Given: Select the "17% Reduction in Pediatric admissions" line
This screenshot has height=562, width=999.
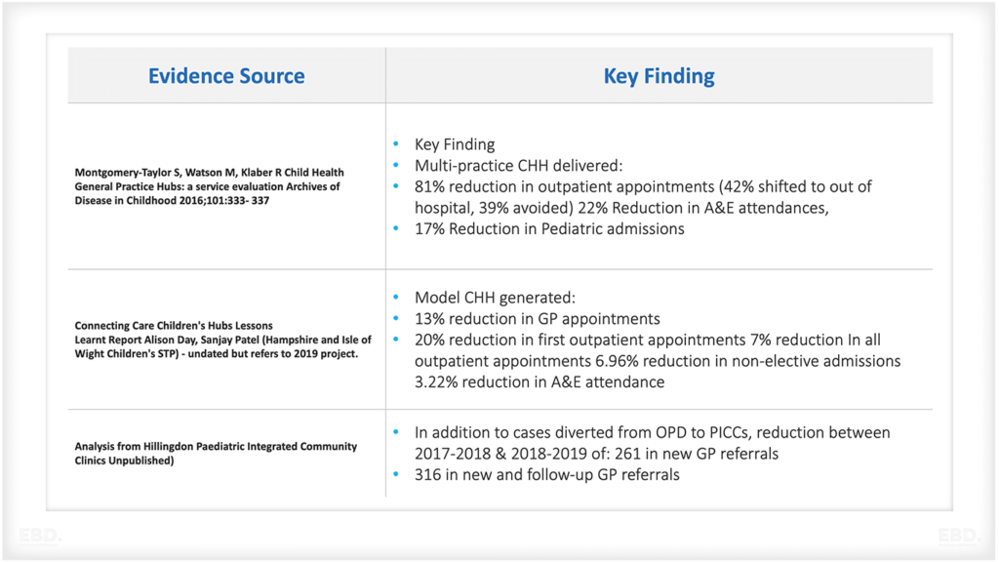Looking at the screenshot, I should (549, 229).
